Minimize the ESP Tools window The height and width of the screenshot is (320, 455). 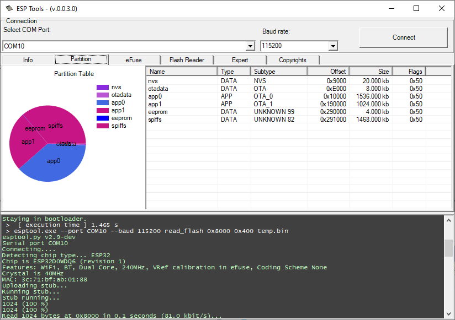click(x=391, y=8)
